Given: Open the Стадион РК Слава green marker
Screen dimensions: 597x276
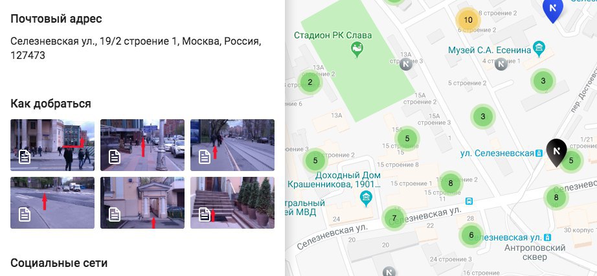Looking at the screenshot, I should [x=357, y=50].
